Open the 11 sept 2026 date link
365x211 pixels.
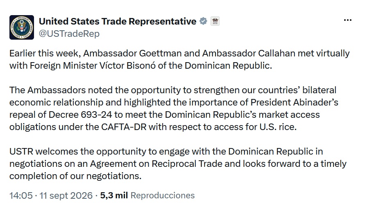(66, 195)
